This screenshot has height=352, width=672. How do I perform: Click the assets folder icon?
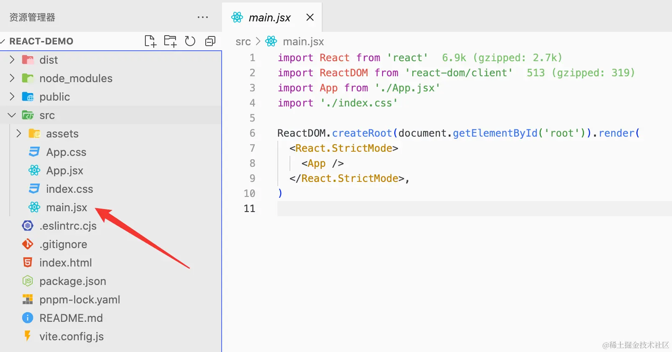coord(34,134)
